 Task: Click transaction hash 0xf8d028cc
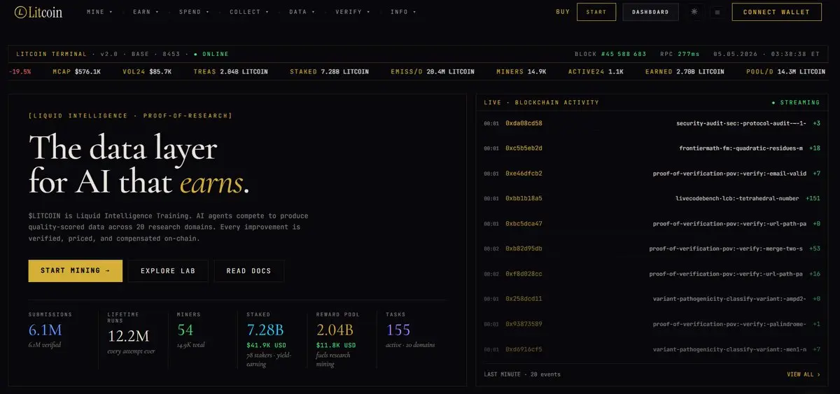coord(524,274)
